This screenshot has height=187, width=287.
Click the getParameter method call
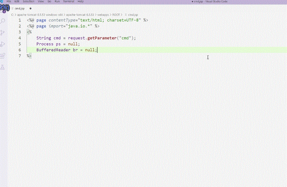click(102, 38)
